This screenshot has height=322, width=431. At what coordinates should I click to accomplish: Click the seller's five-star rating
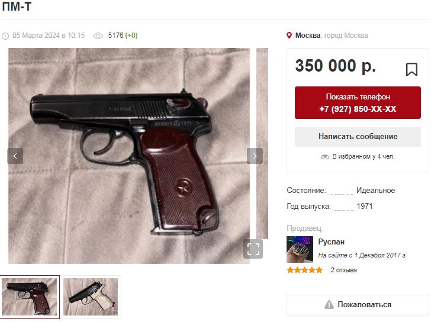304,270
